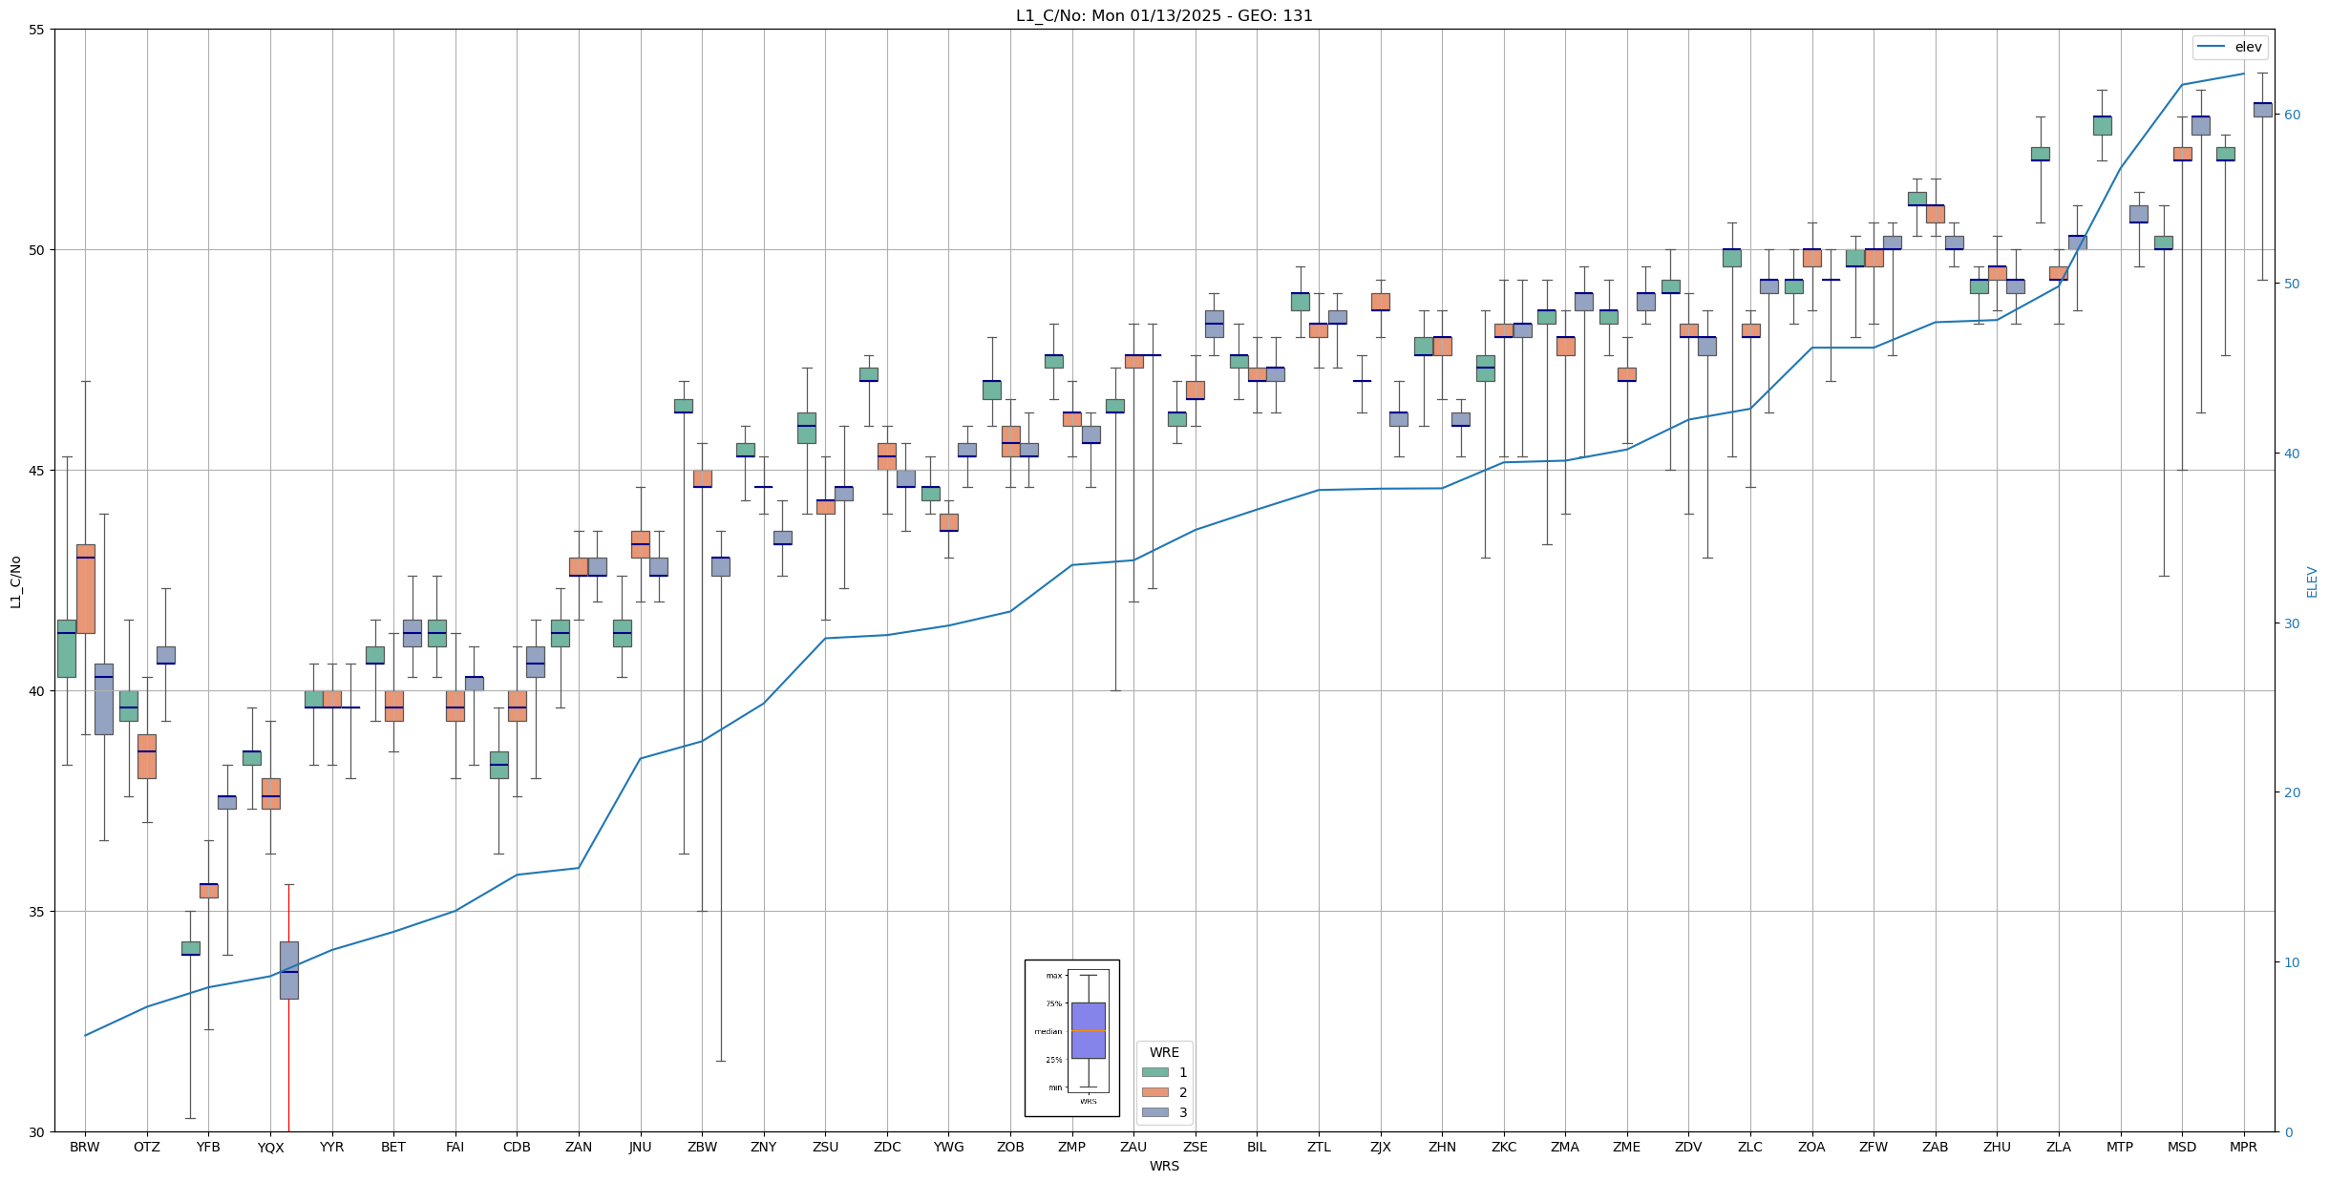Click the 60 tick on right axis
2329x1182 pixels.
coord(2292,115)
